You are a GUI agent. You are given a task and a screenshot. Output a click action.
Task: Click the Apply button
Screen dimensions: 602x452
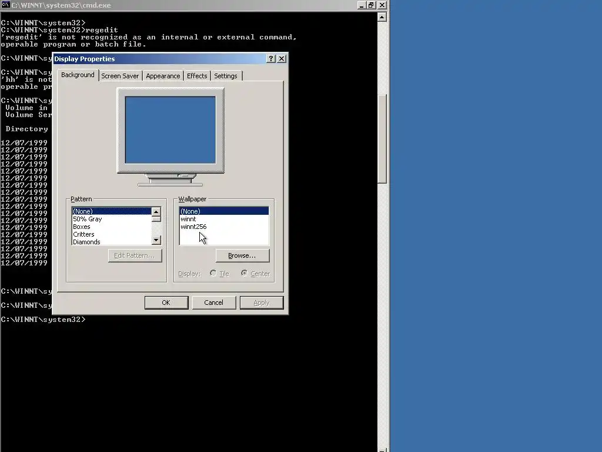coord(262,303)
